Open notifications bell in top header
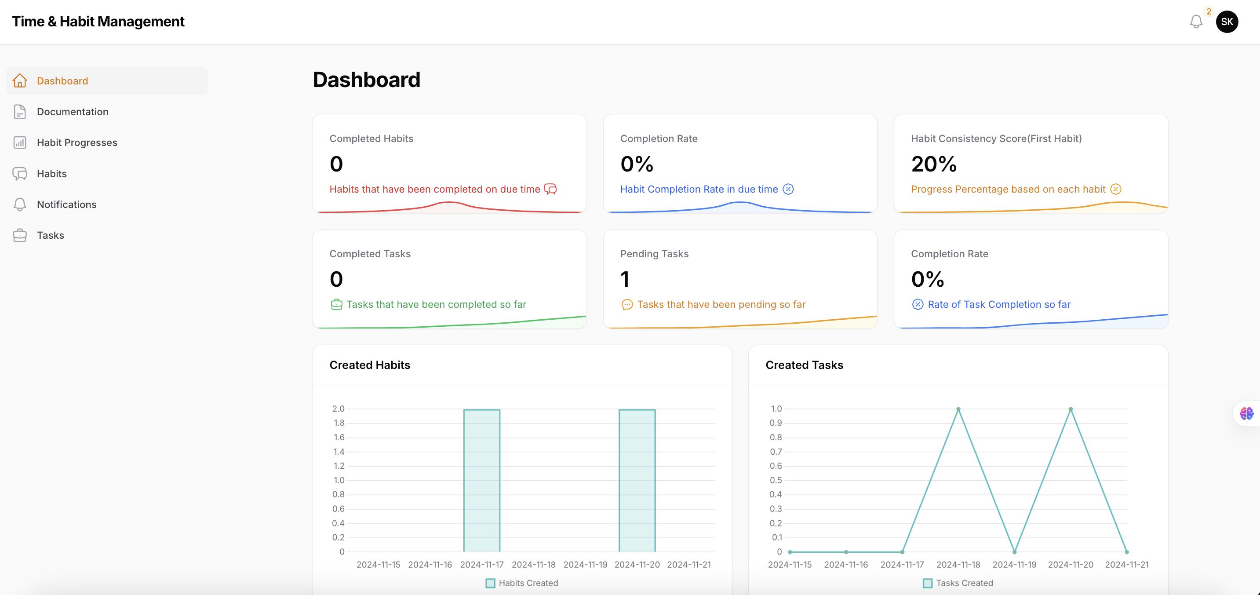Image resolution: width=1260 pixels, height=595 pixels. pyautogui.click(x=1196, y=22)
